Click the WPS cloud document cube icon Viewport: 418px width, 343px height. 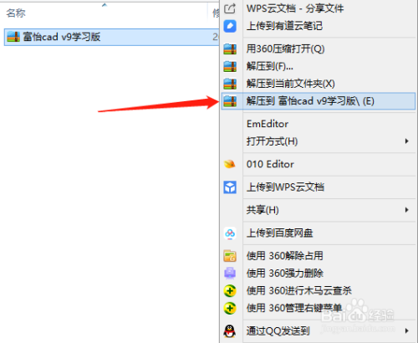(x=230, y=187)
